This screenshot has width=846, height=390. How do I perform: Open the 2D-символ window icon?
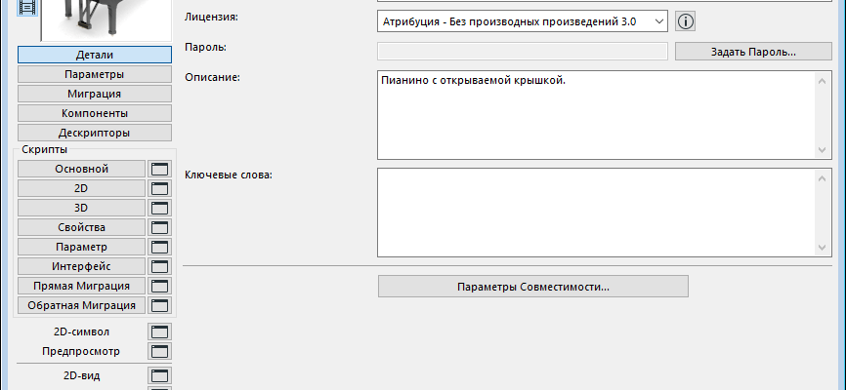(158, 332)
